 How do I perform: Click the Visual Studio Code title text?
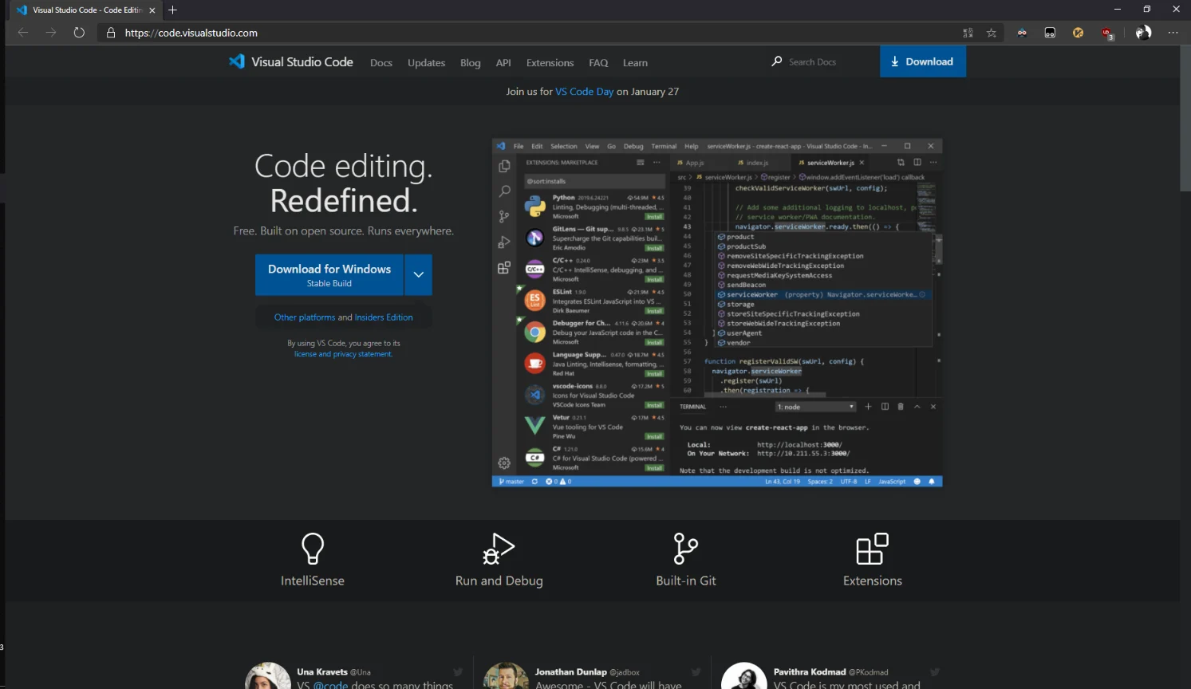(302, 61)
